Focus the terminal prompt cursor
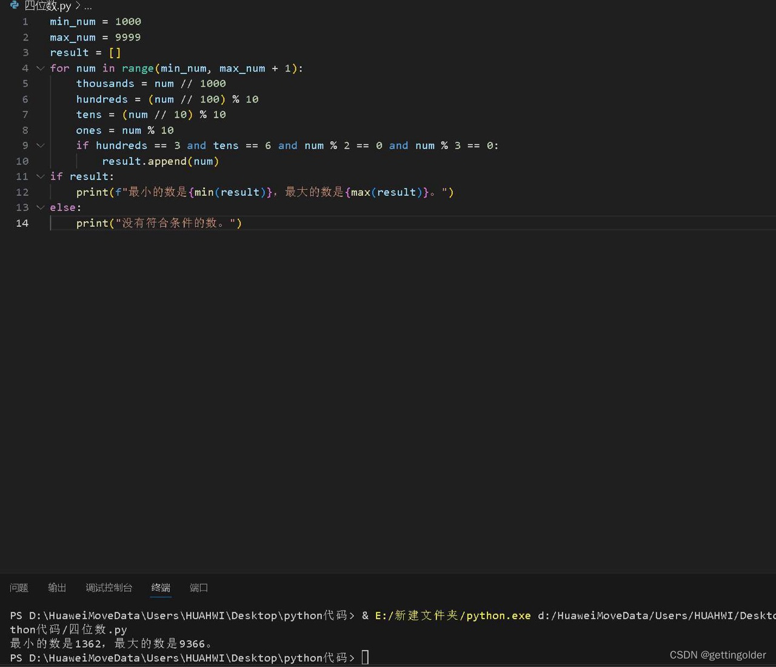The image size is (776, 667). [x=365, y=657]
